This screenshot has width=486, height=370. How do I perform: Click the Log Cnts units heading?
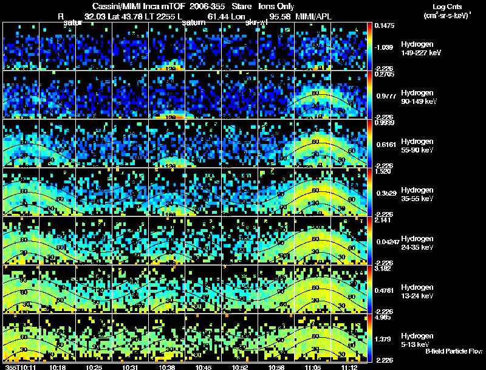point(447,11)
